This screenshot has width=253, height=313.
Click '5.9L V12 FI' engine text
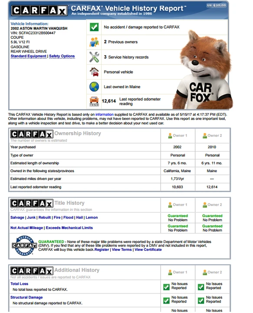pos(20,42)
